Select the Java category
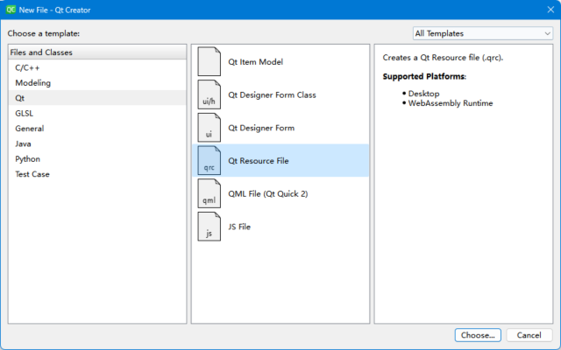Viewport: 561px width, 350px height. point(24,143)
